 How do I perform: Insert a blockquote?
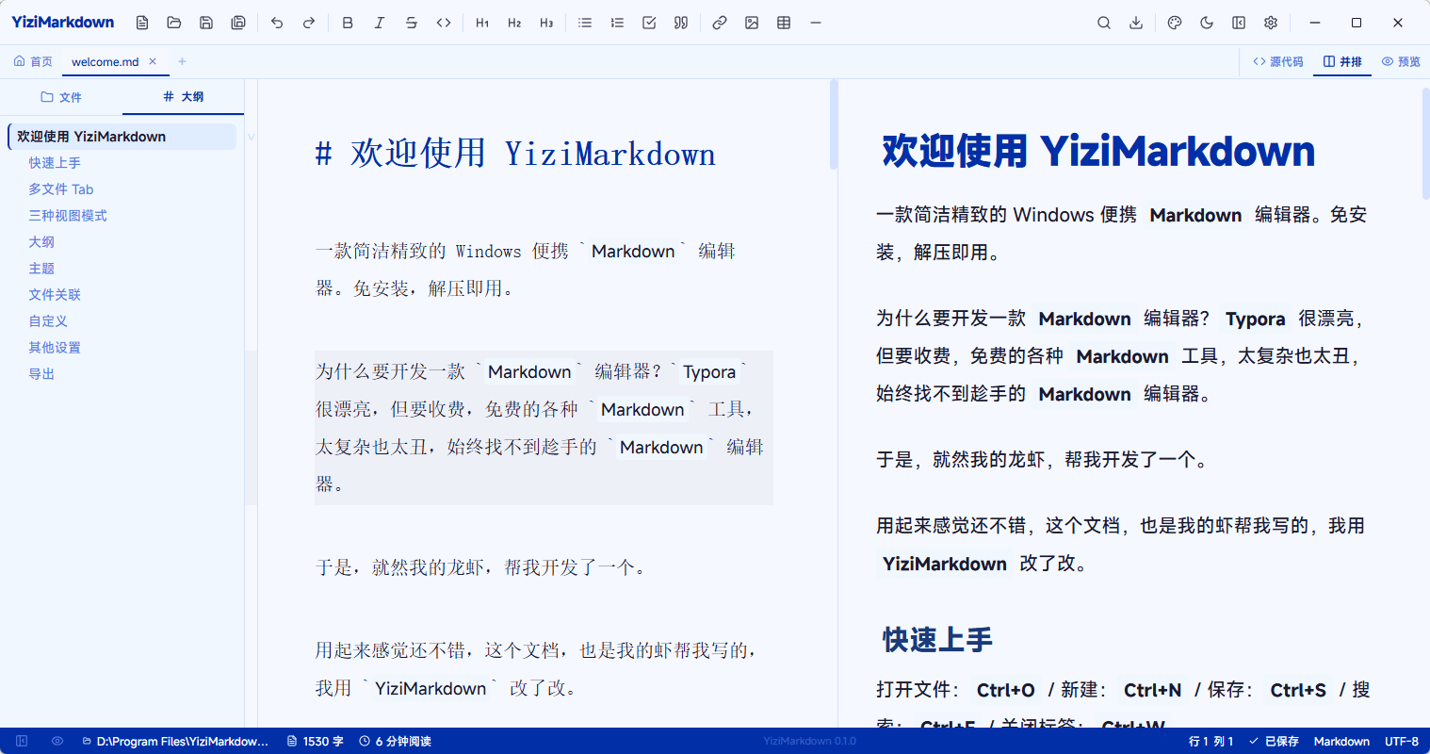pyautogui.click(x=681, y=23)
